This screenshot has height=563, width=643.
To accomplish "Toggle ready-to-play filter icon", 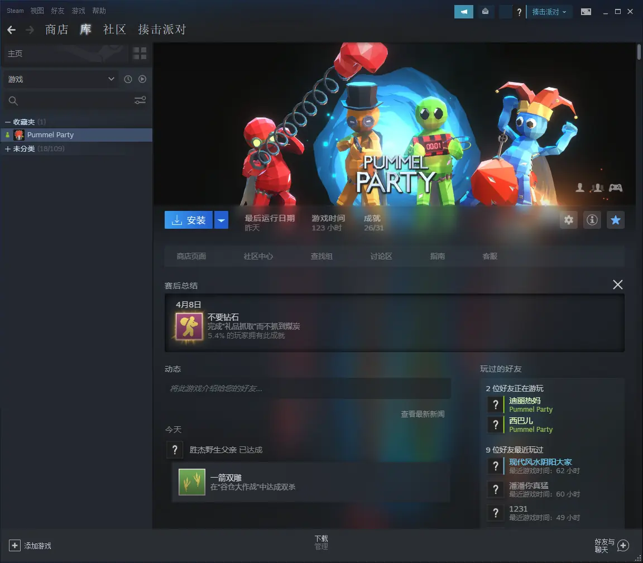I will coord(142,79).
